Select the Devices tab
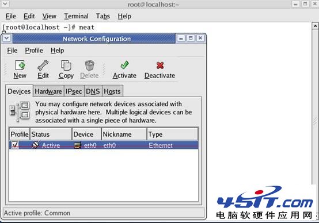319x223 pixels. (19, 91)
